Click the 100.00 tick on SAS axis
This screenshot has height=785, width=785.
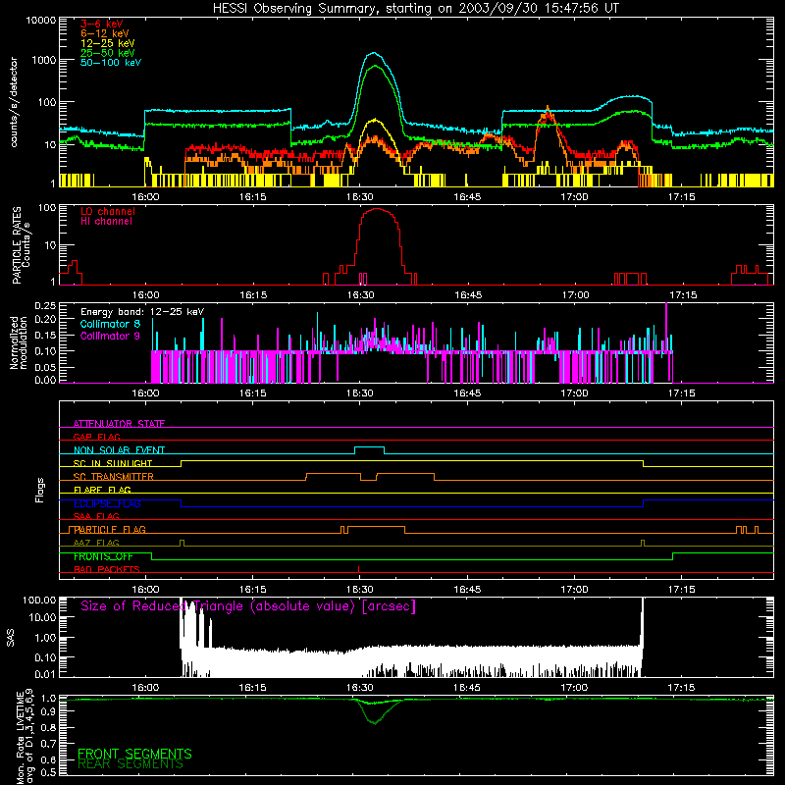point(39,601)
